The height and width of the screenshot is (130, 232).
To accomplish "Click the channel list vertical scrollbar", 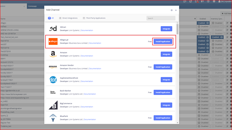I will click(x=177, y=29).
